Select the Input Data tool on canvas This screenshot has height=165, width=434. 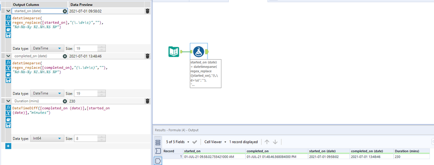pos(174,52)
